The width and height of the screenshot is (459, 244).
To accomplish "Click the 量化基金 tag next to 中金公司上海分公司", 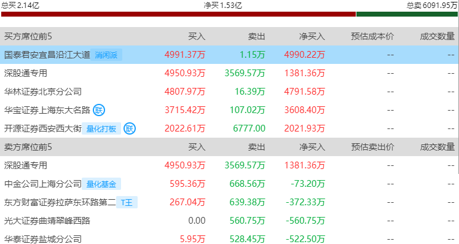I will pyautogui.click(x=101, y=184).
